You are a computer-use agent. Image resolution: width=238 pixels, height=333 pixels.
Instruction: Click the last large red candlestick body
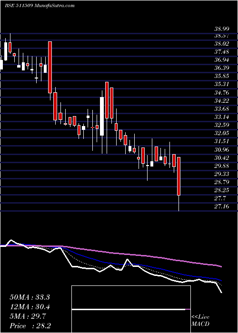coord(178,176)
